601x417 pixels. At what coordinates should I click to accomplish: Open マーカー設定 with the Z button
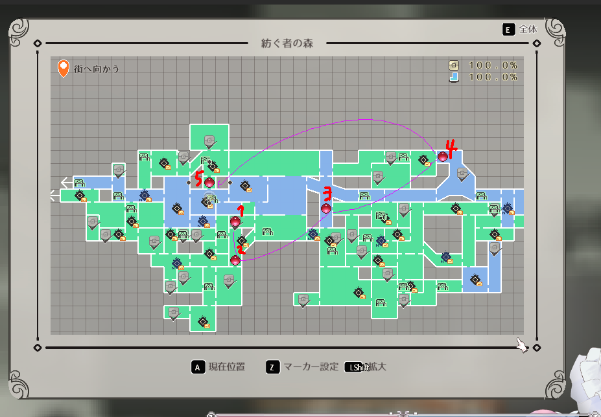pos(302,367)
